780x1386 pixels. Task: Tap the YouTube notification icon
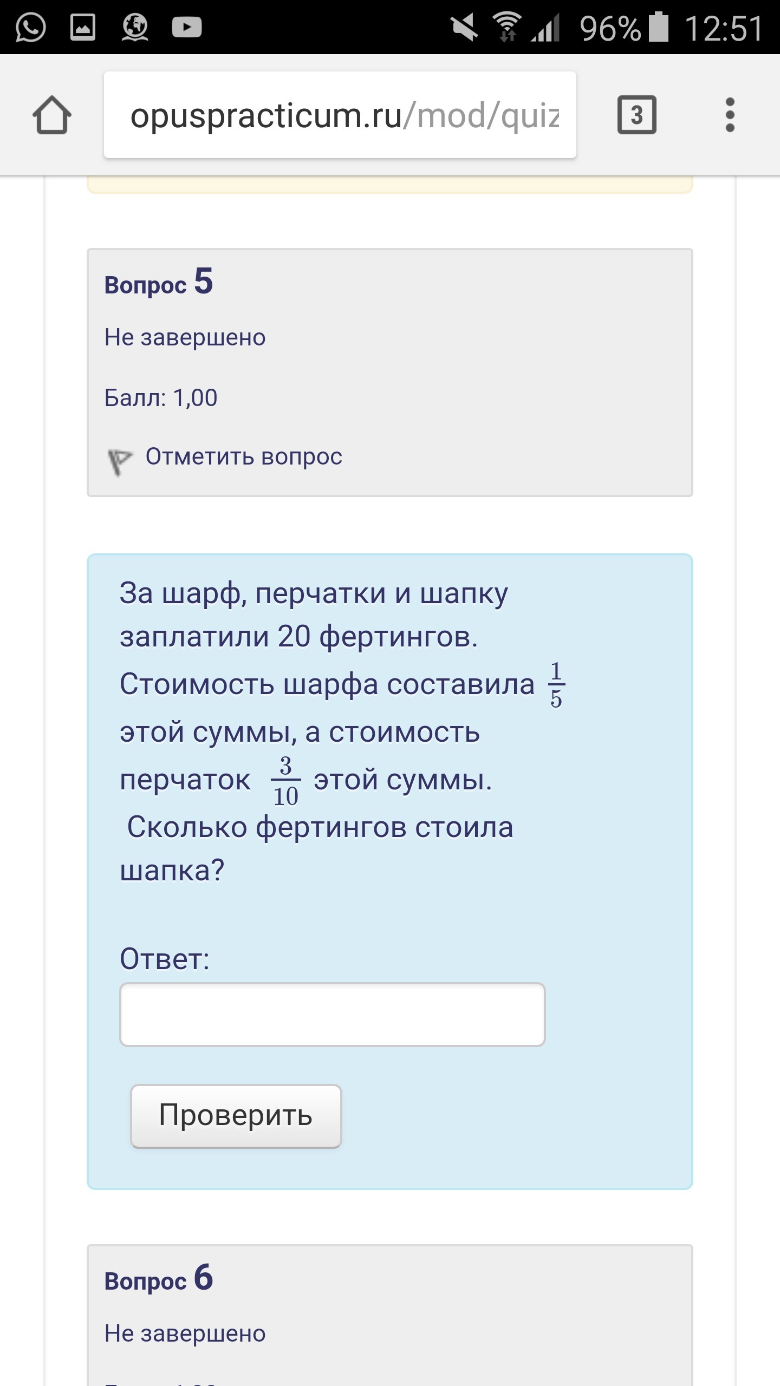[x=187, y=27]
